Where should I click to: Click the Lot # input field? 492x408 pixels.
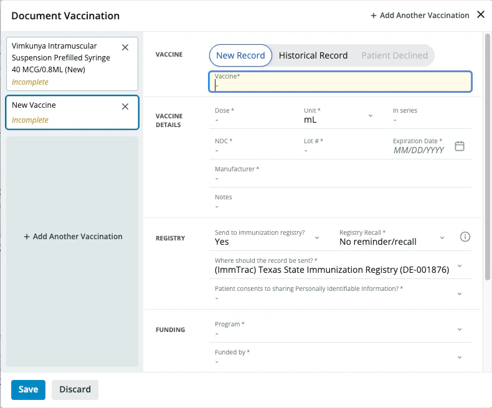(x=343, y=146)
